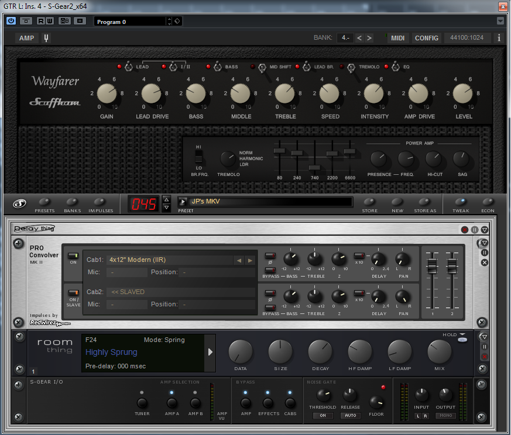Click the PRESENCE power amp knob
The width and height of the screenshot is (511, 435).
click(x=378, y=159)
